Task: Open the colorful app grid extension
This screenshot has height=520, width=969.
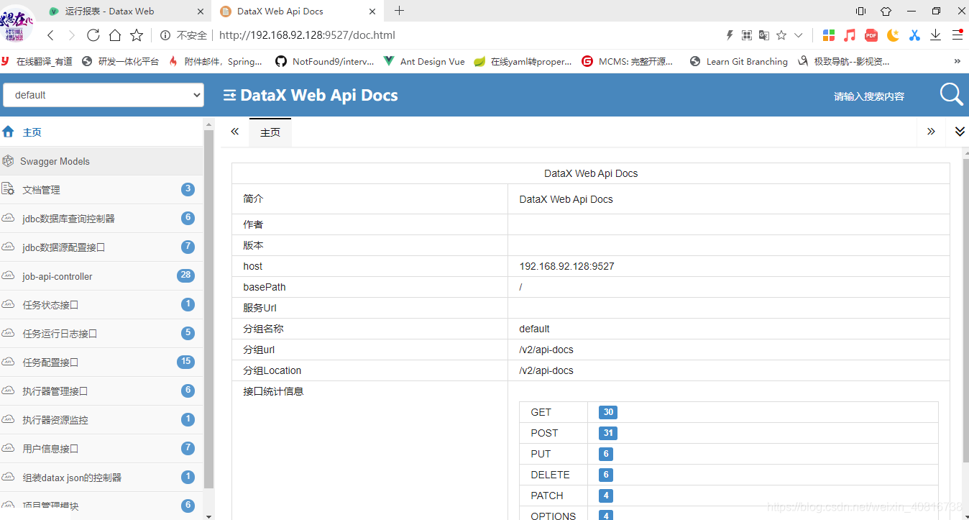Action: coord(829,35)
